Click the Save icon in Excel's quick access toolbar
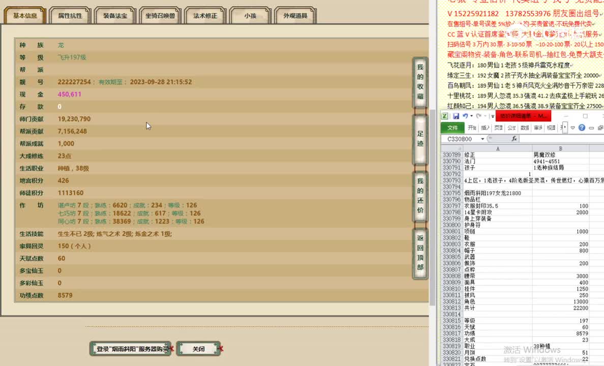Screen dimensions: 604x366 (x=456, y=116)
